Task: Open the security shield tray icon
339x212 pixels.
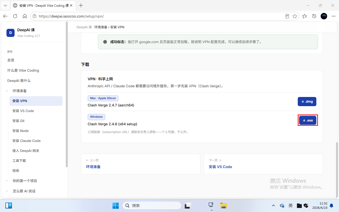Action: [306, 206]
